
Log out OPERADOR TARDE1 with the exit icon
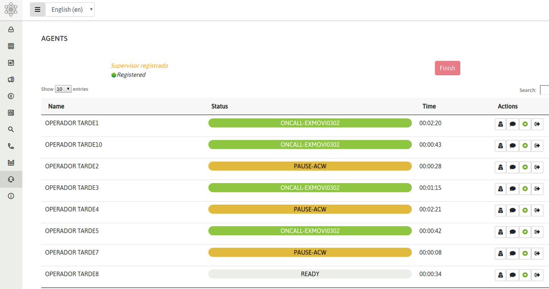coord(538,124)
